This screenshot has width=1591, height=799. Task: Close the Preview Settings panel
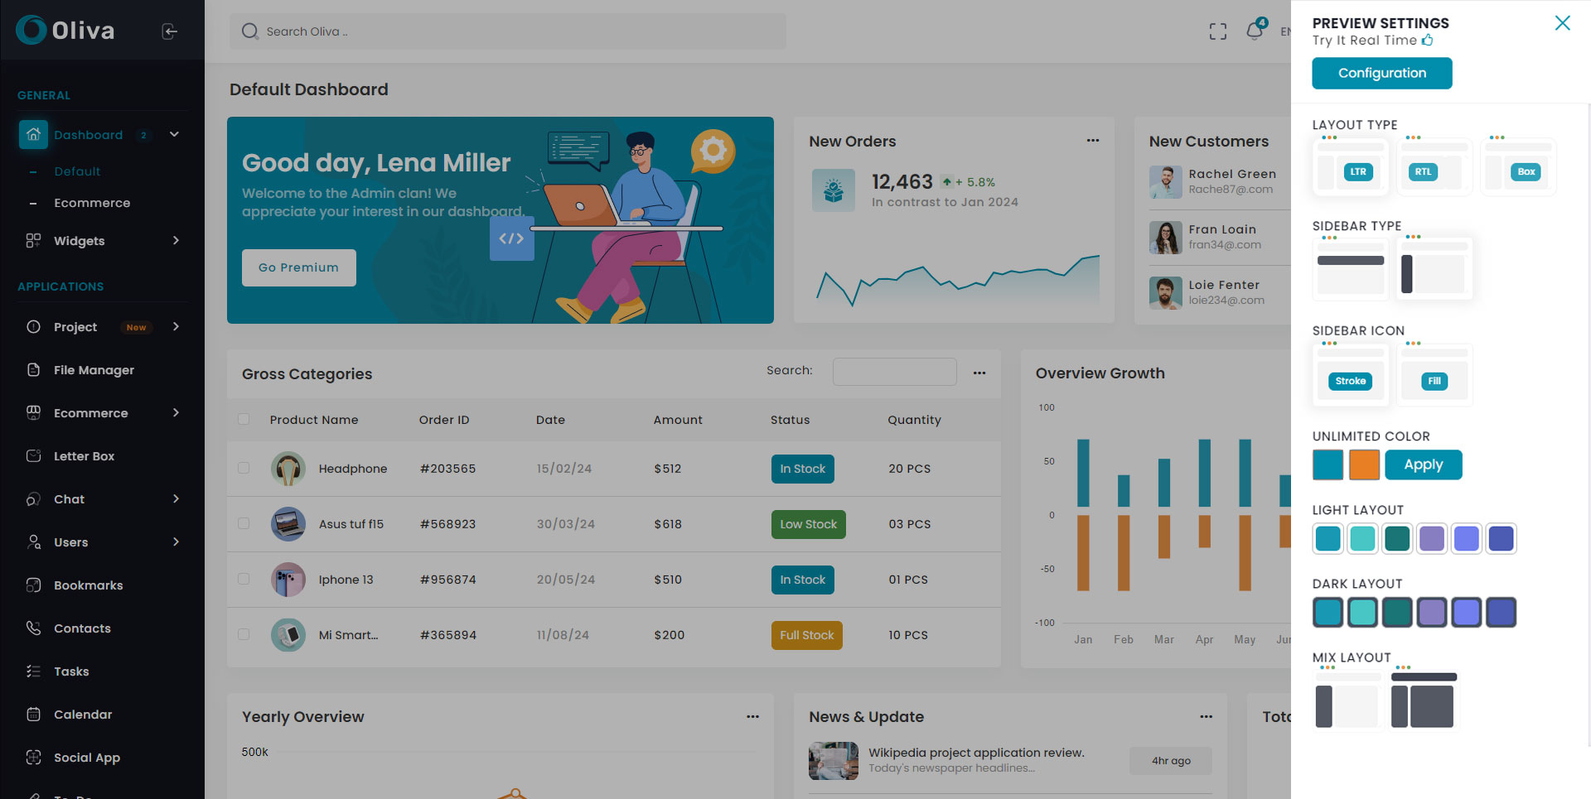(1562, 23)
